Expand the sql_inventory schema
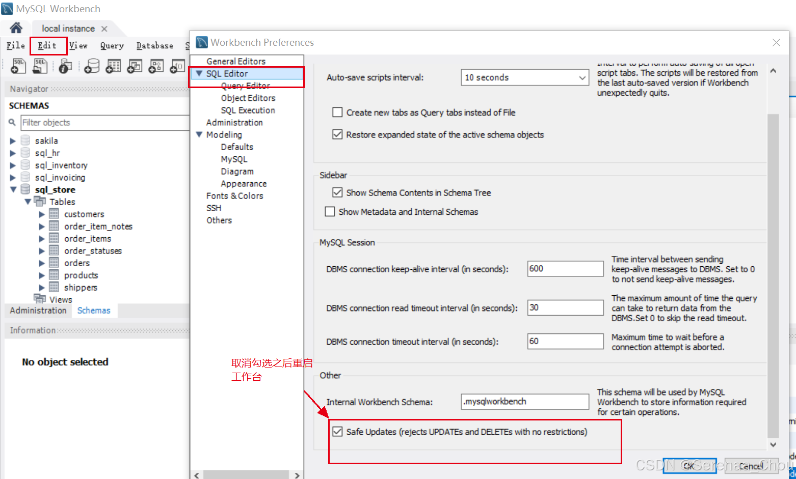Image resolution: width=796 pixels, height=479 pixels. pos(13,165)
